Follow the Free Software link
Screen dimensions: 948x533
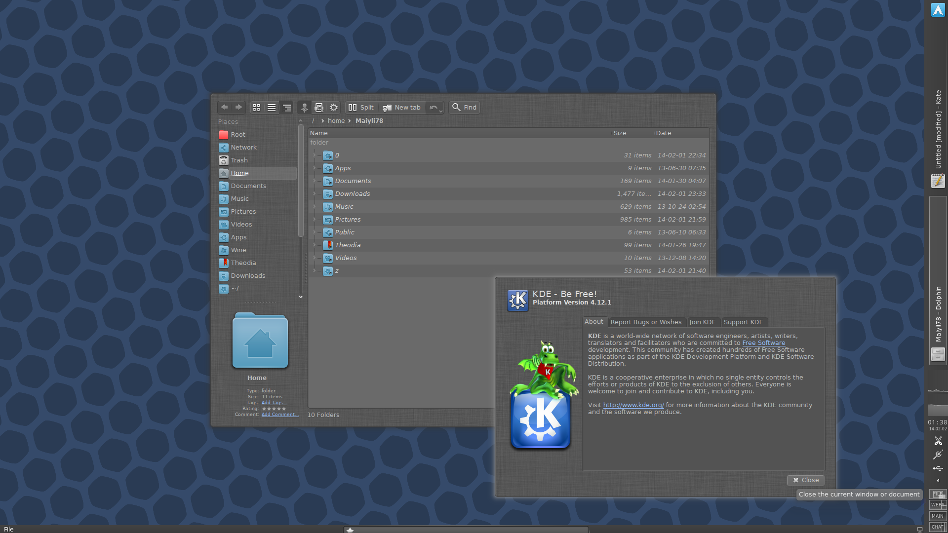pyautogui.click(x=763, y=343)
